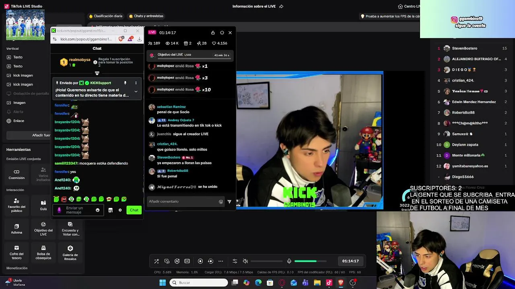
Task: Toggle the microphone mute icon
Action: point(289,261)
